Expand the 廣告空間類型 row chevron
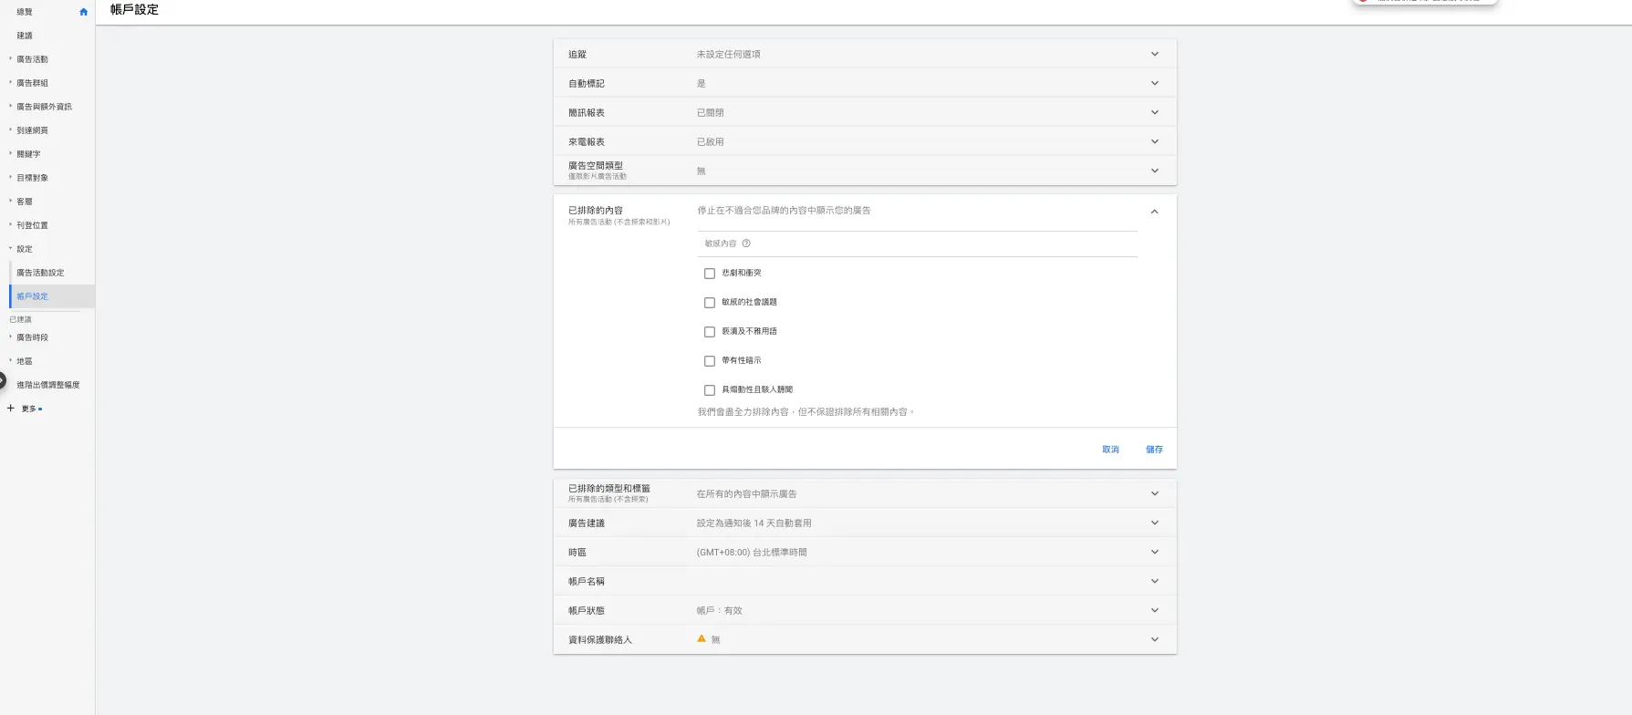 [1155, 171]
